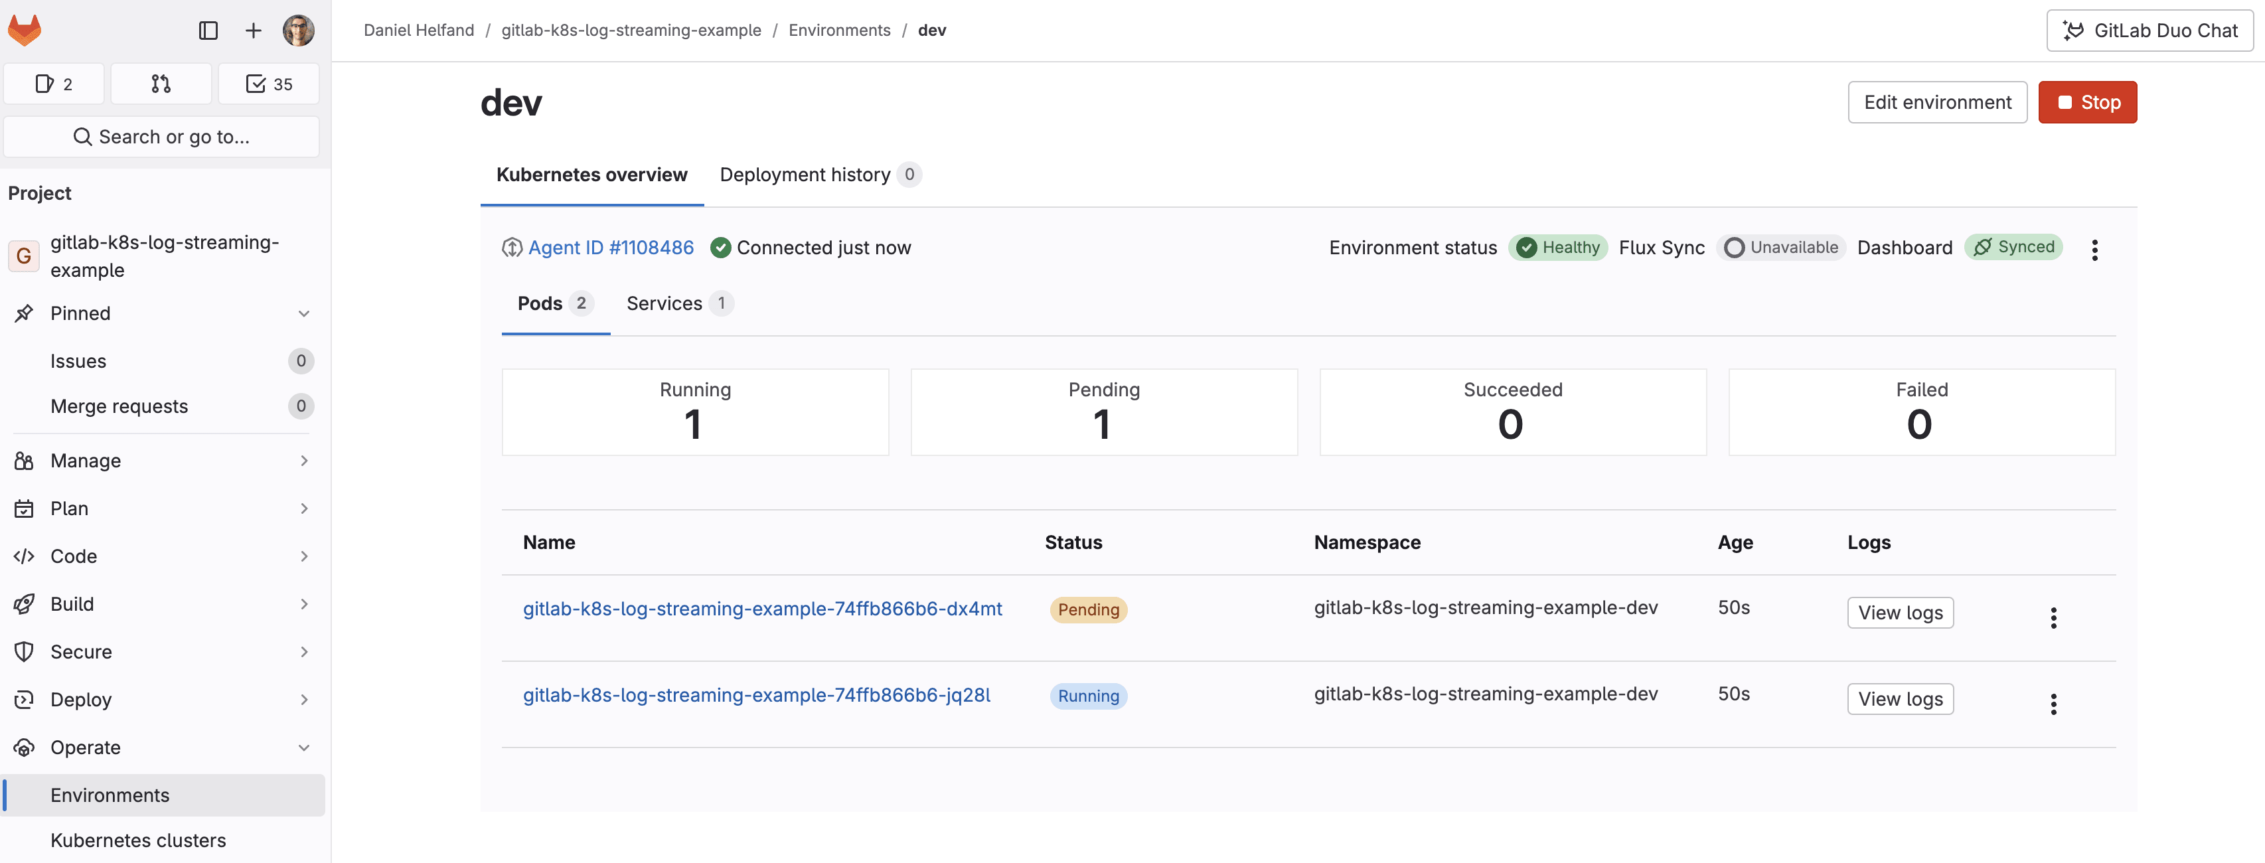Click the Unavailable Flux Sync badge

pos(1780,248)
